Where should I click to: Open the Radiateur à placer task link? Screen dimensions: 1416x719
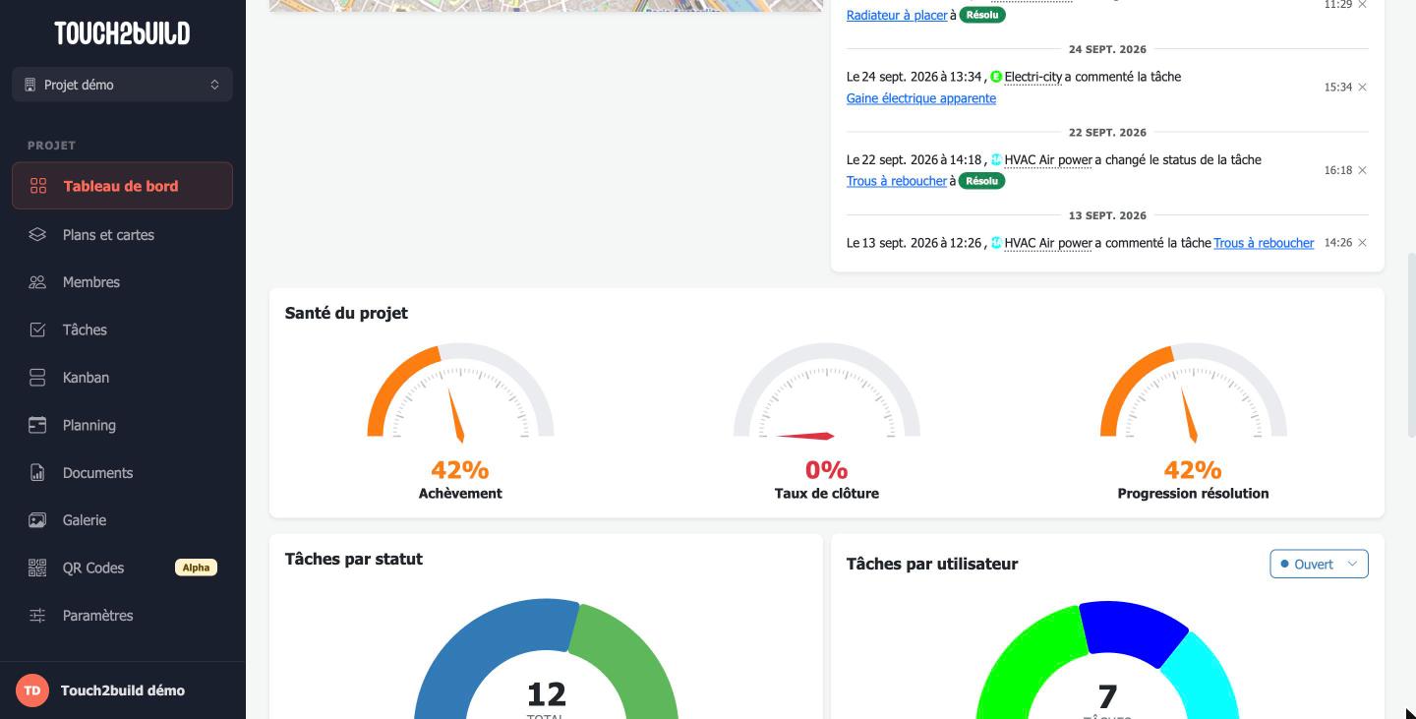(x=897, y=15)
